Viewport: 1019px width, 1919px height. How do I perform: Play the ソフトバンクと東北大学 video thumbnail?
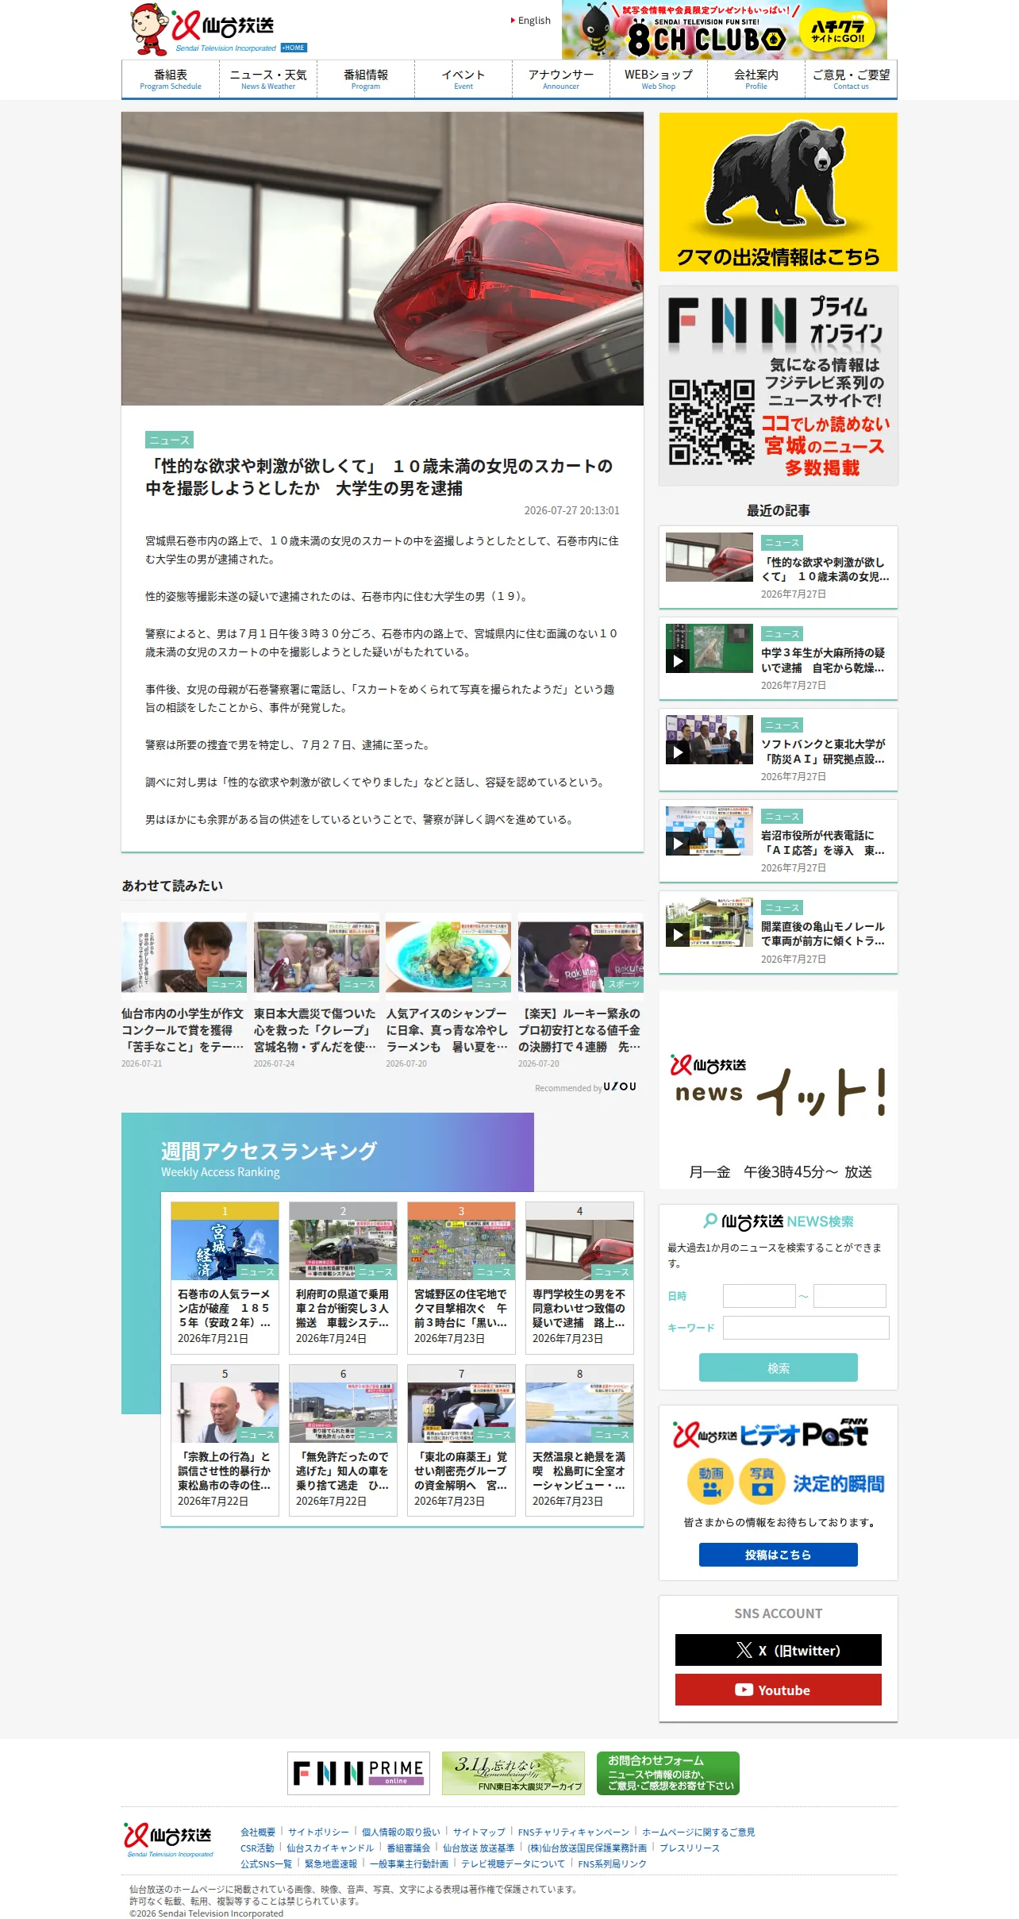709,740
